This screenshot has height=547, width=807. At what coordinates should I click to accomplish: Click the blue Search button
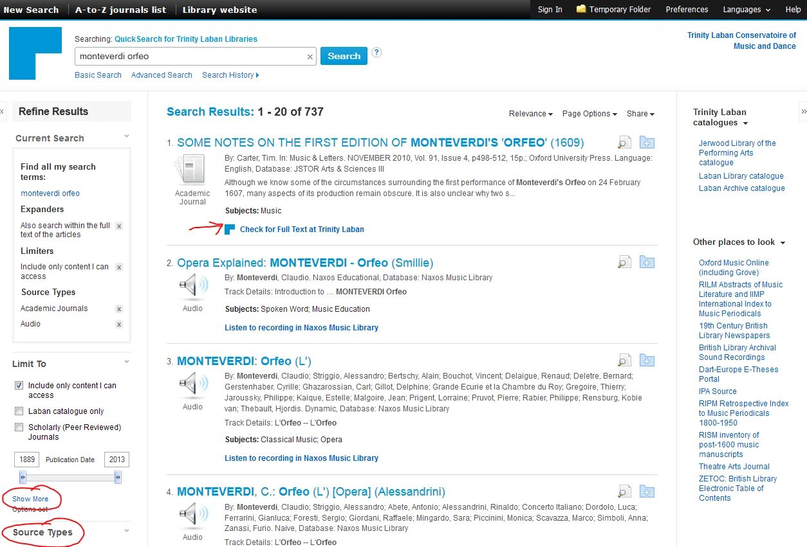pyautogui.click(x=344, y=56)
